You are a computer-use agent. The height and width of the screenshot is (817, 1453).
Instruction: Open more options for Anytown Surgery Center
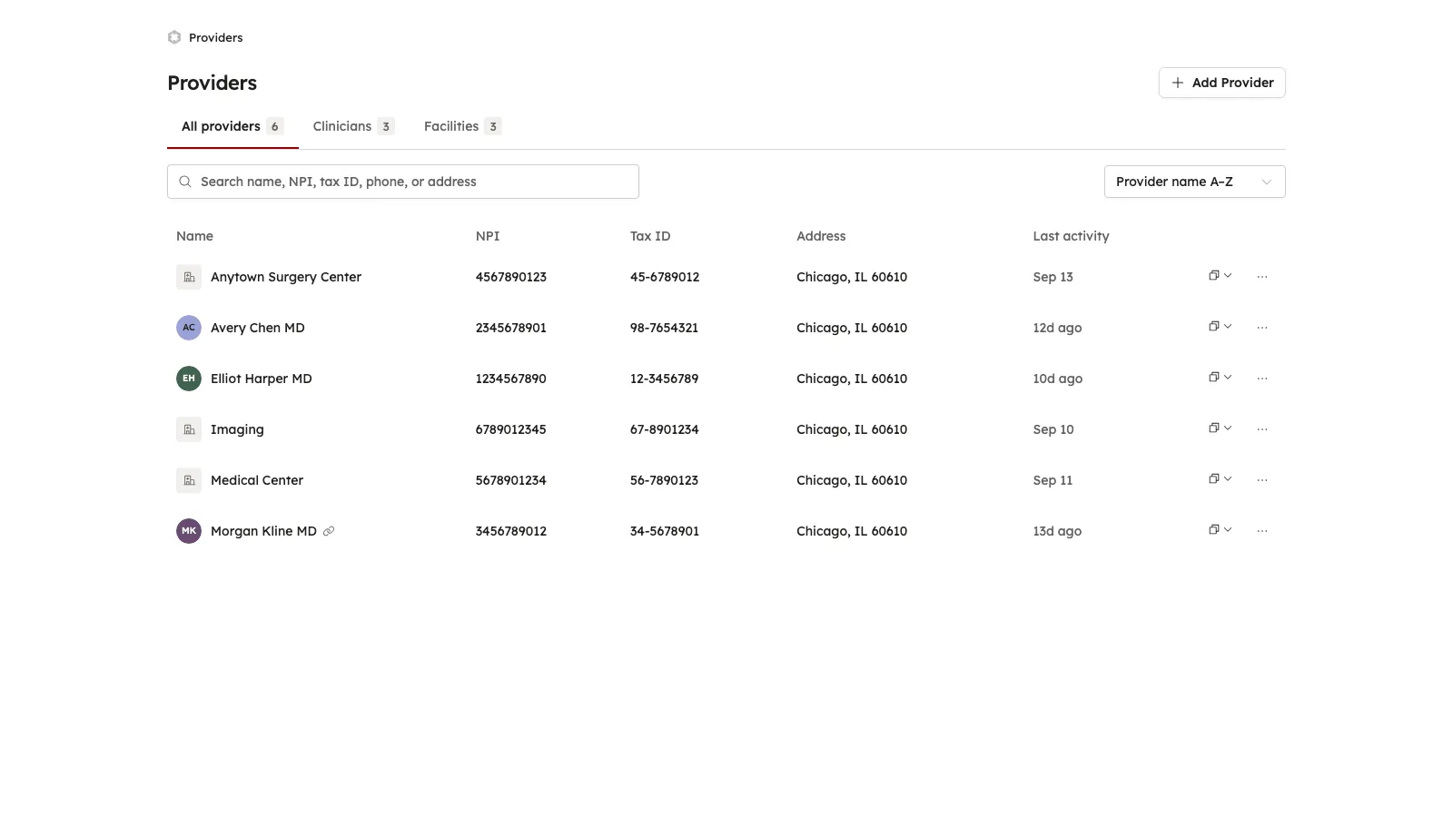1262,277
